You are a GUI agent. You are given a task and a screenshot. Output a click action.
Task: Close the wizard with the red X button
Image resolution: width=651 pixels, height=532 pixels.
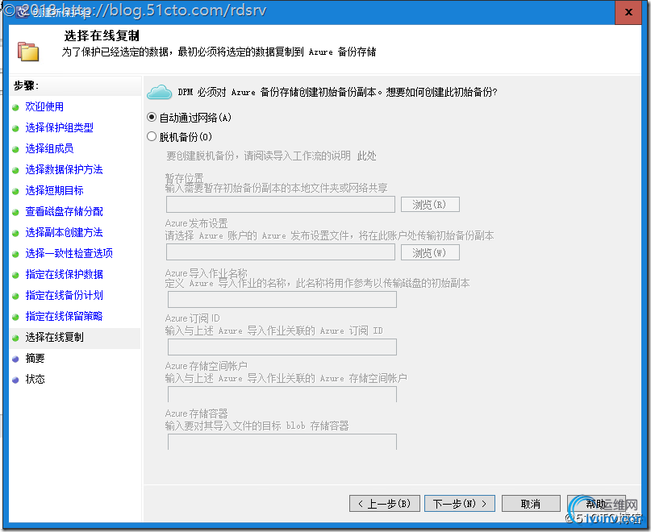point(628,12)
